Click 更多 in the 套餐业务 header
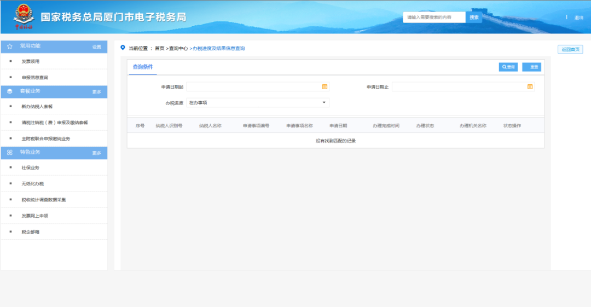This screenshot has height=307, width=591. click(x=97, y=92)
